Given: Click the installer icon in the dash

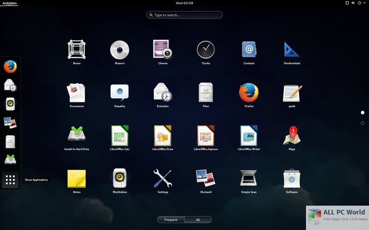Looking at the screenshot, I should click(10, 160).
